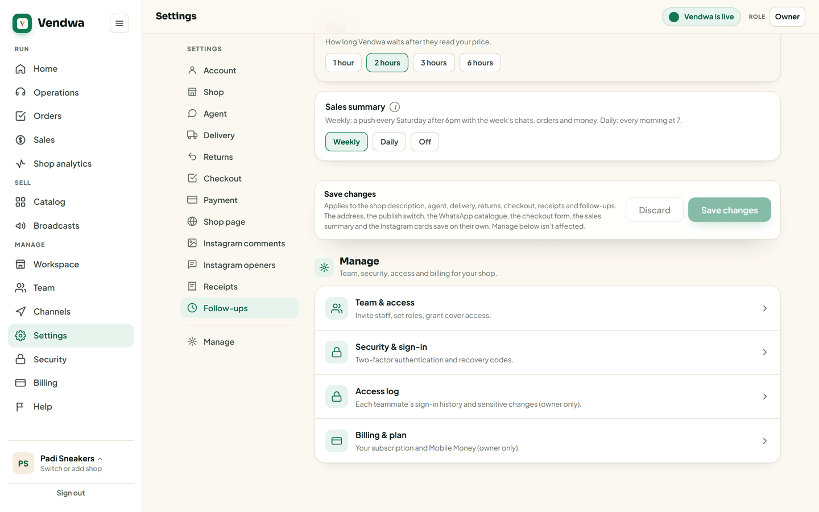This screenshot has width=819, height=512.
Task: Click the Broadcasts megaphone icon
Action: click(x=20, y=226)
